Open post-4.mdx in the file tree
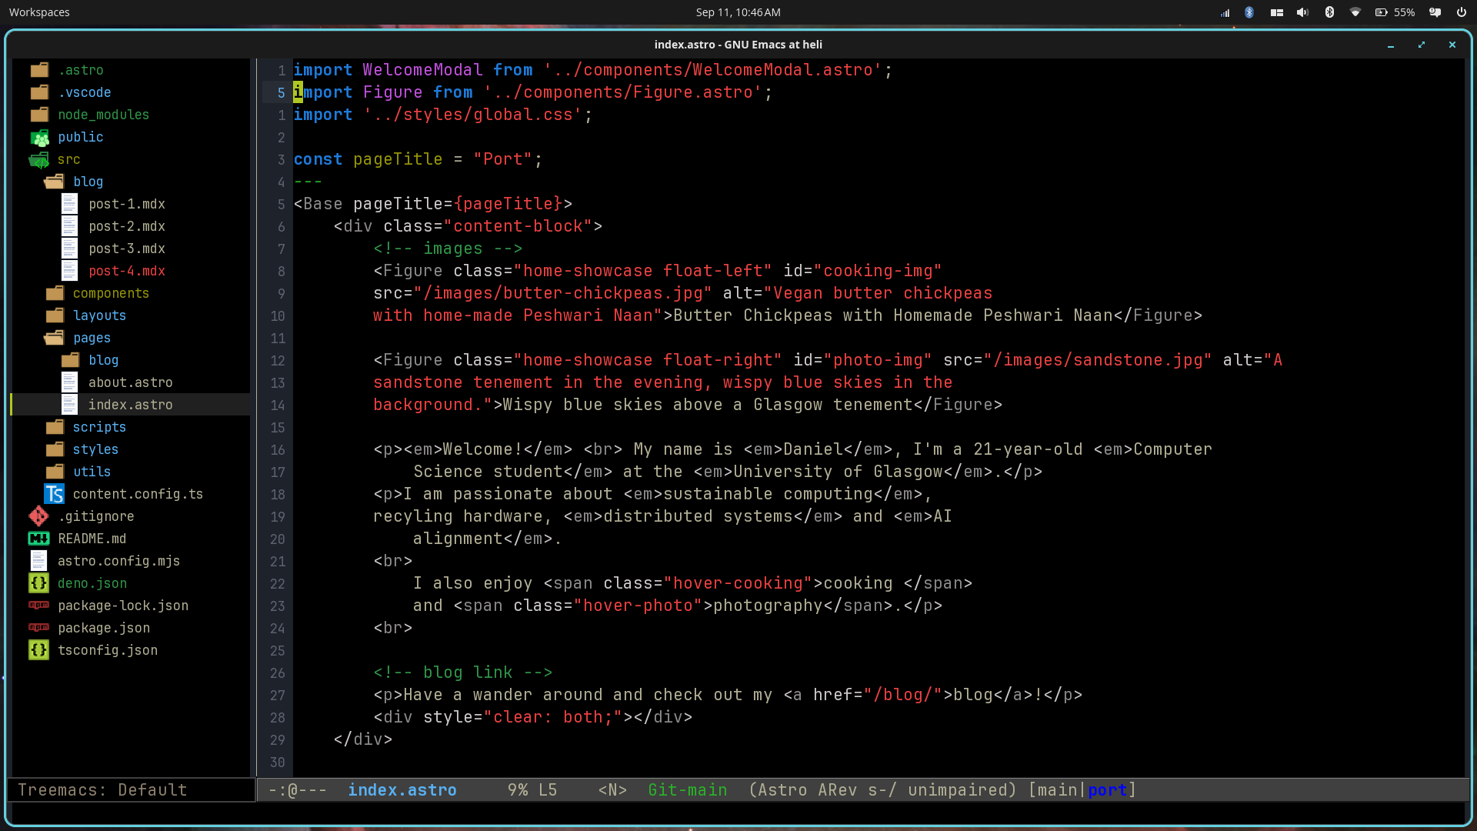The height and width of the screenshot is (831, 1477). tap(127, 271)
